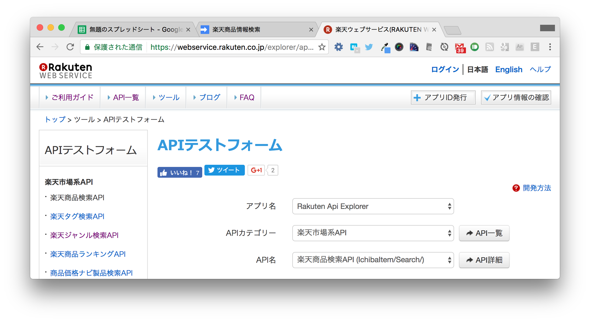Screen dimensions: 590x322
Task: Click the API一覧 arrow button
Action: click(x=484, y=233)
